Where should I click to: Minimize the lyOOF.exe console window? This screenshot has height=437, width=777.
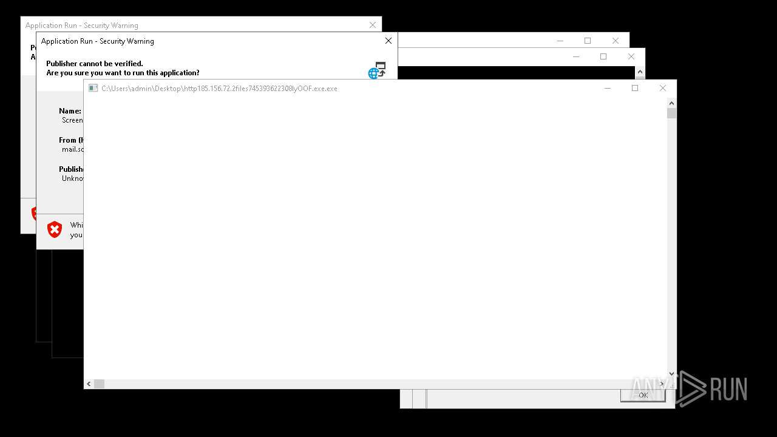[607, 88]
